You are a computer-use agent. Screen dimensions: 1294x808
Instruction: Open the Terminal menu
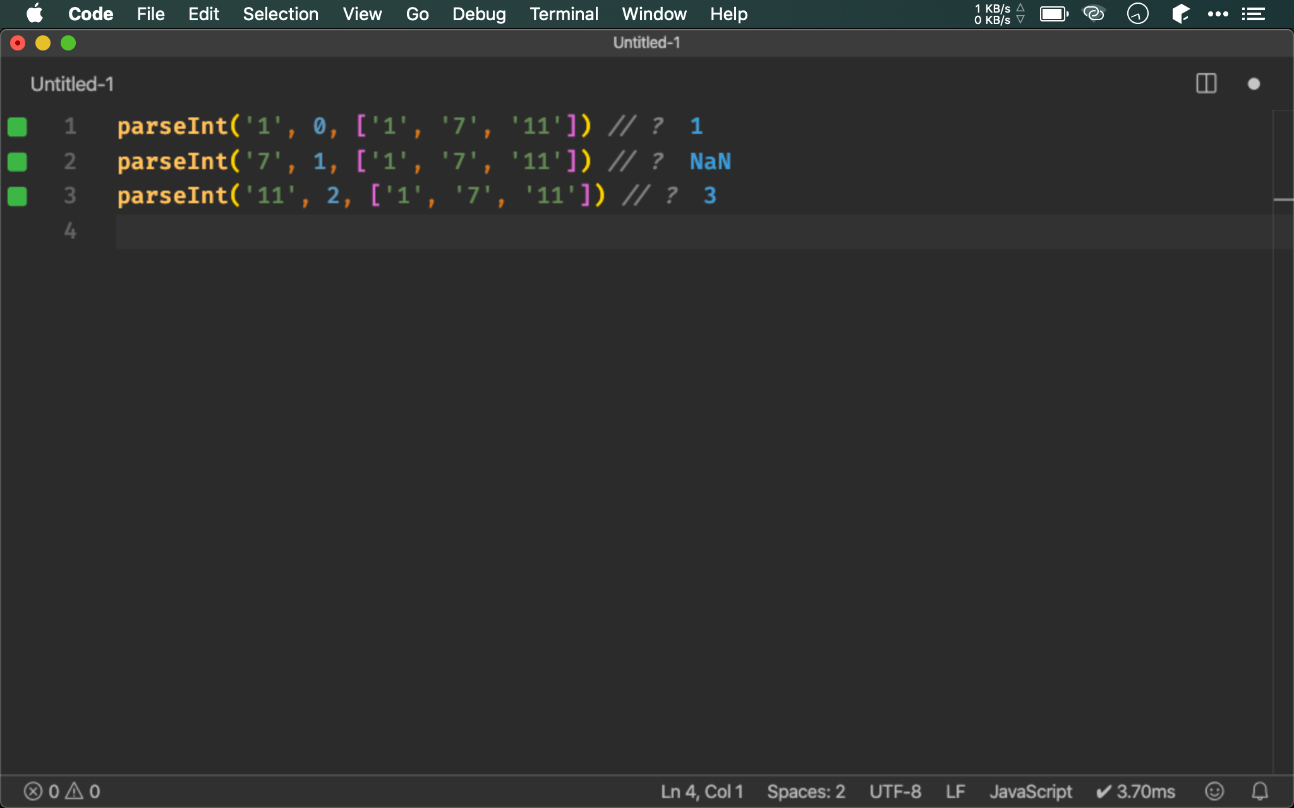point(564,14)
